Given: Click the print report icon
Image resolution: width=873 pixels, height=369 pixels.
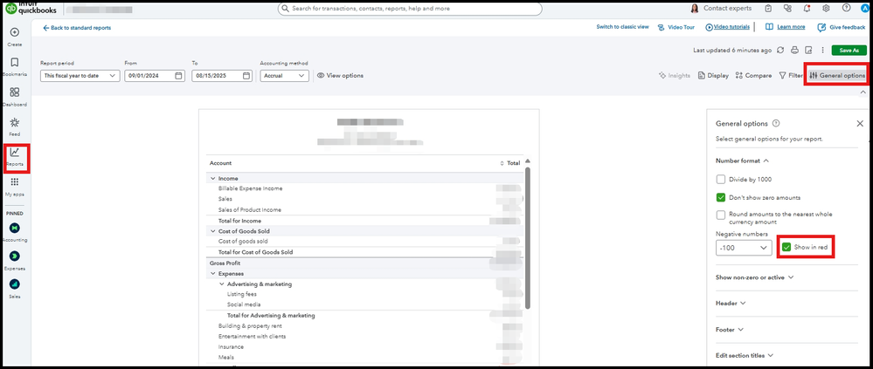Looking at the screenshot, I should point(795,50).
